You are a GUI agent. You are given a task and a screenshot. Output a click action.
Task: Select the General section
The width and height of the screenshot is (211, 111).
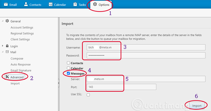tap(16, 21)
